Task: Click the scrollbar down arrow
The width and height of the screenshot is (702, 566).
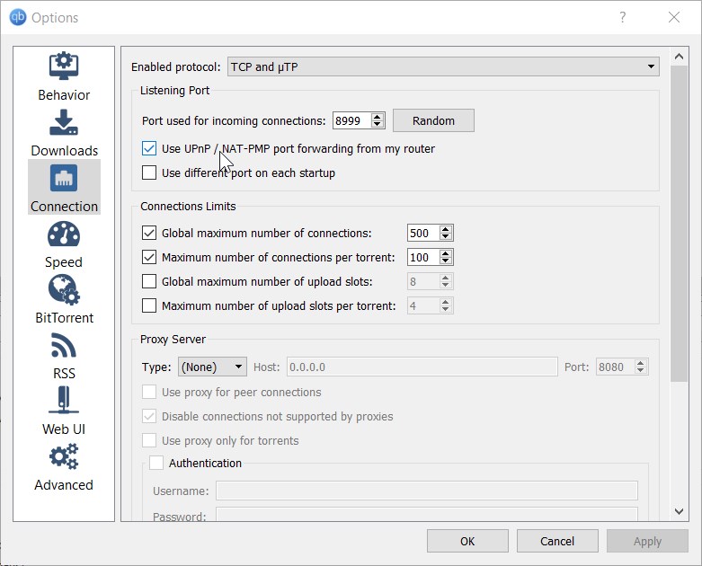Action: pos(679,511)
